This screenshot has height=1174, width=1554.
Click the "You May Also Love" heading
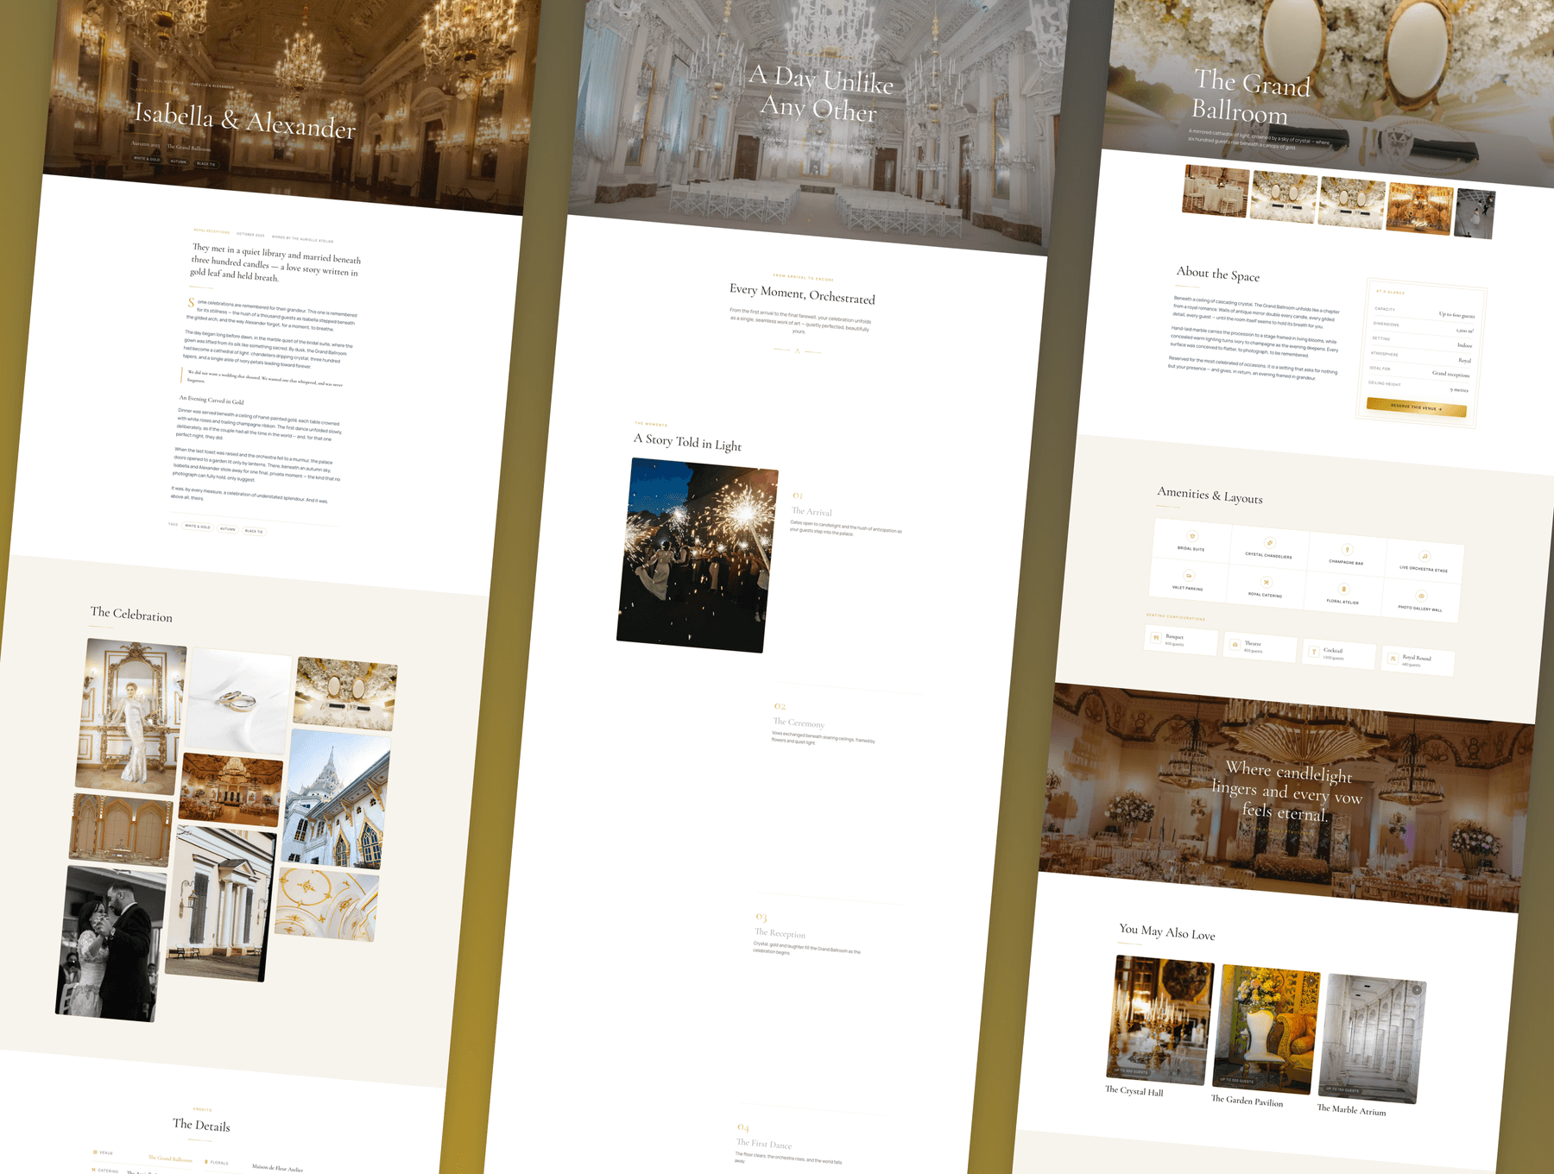1167,931
